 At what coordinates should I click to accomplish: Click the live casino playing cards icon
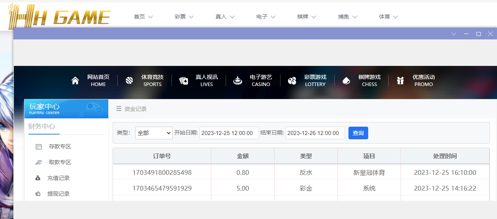click(184, 80)
